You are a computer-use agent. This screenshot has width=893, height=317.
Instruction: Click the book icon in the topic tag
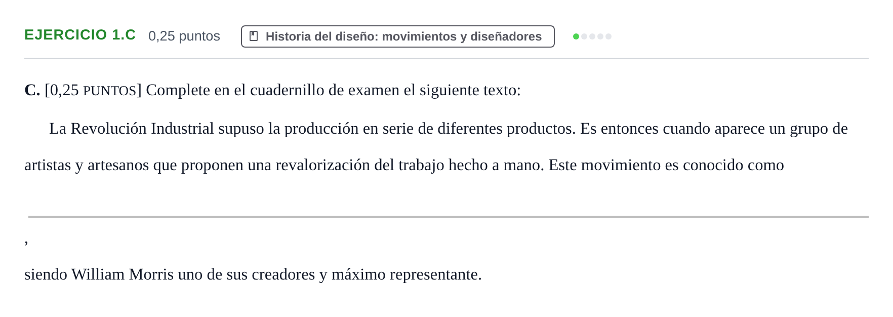click(254, 36)
